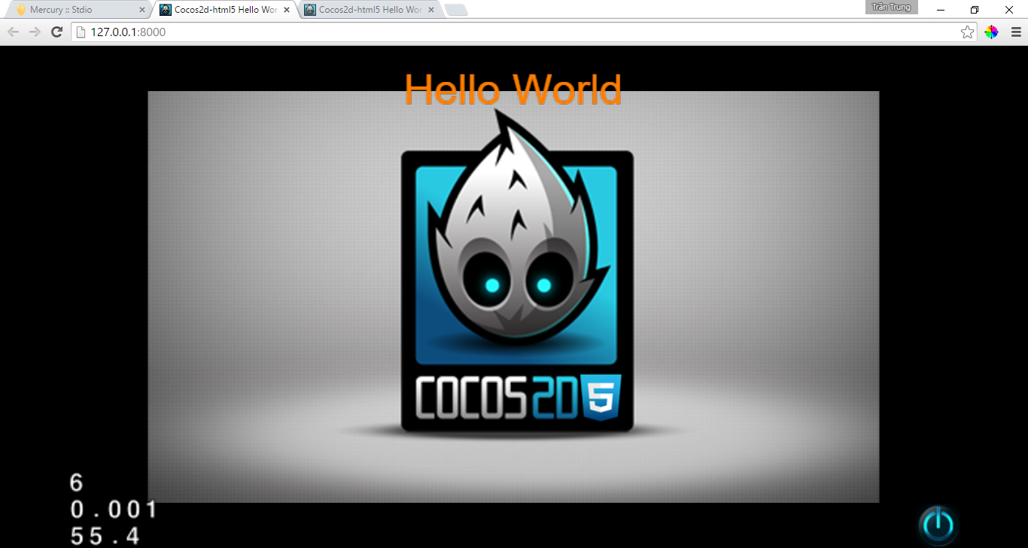Click the 0.001 frame time stat
The width and height of the screenshot is (1028, 548).
click(x=114, y=510)
